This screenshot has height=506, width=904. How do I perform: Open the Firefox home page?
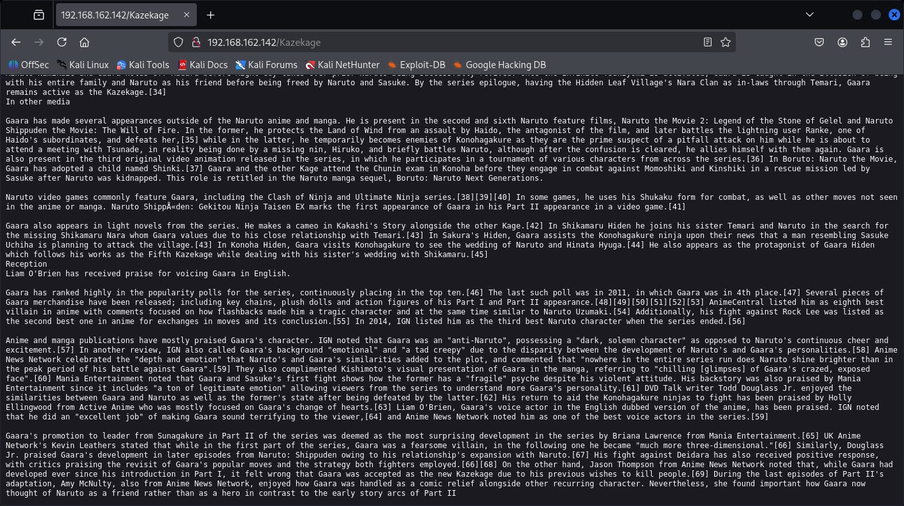[x=84, y=42]
